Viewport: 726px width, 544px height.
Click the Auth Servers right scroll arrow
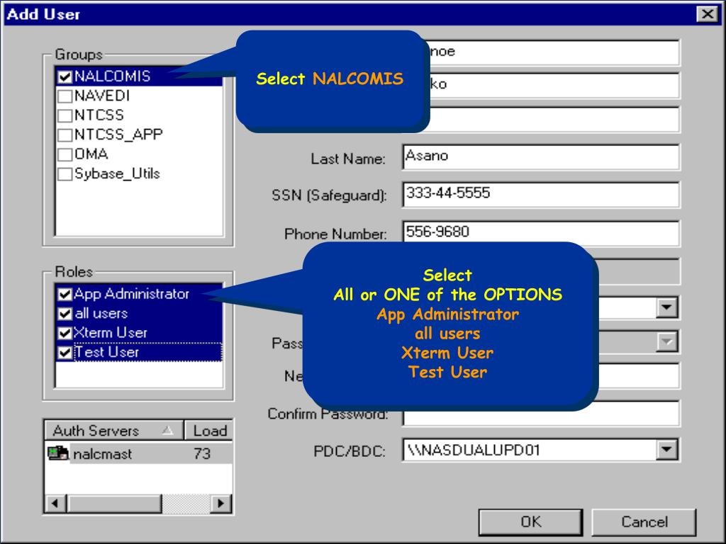click(221, 504)
